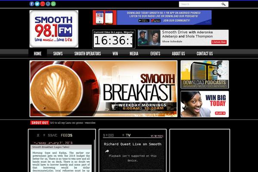Viewport: 258px width, 172px height.
Task: Click the Smooth Drive show title text
Action: point(187,34)
